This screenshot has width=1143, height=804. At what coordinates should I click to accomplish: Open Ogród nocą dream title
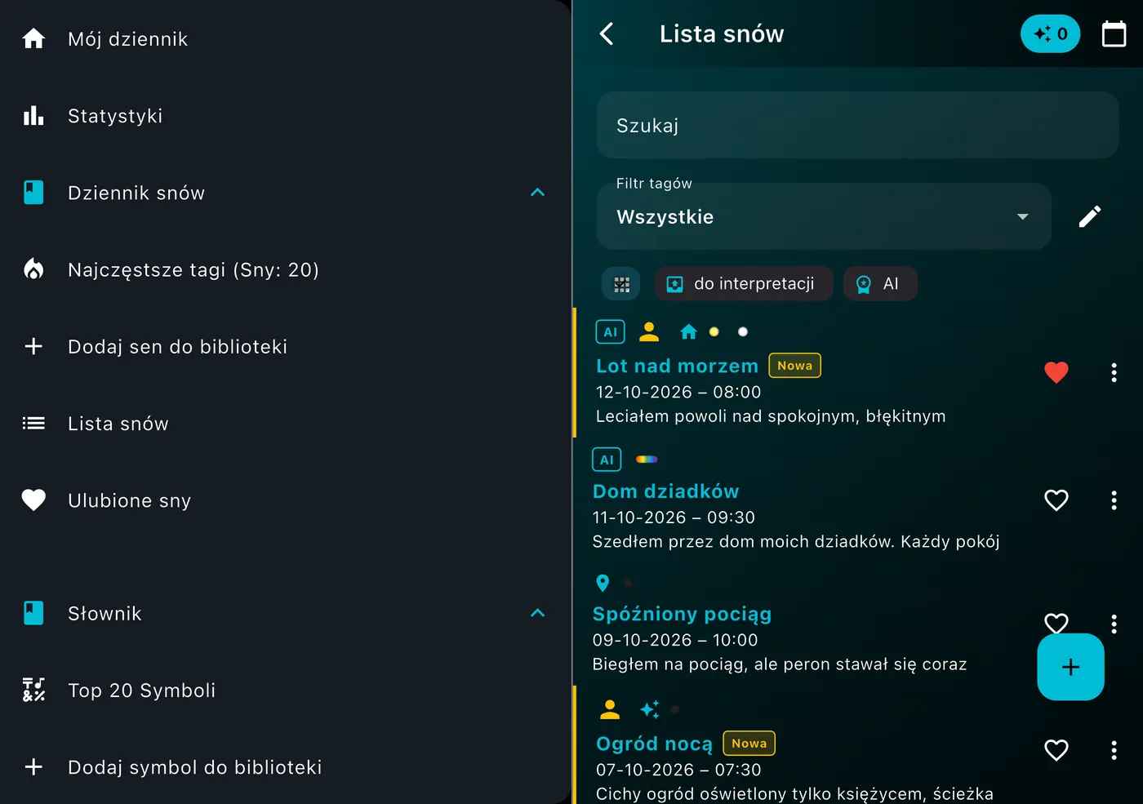(x=654, y=744)
